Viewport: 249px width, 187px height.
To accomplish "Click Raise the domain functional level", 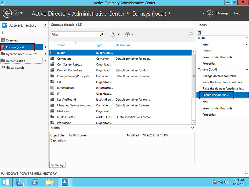I will click(x=223, y=89).
